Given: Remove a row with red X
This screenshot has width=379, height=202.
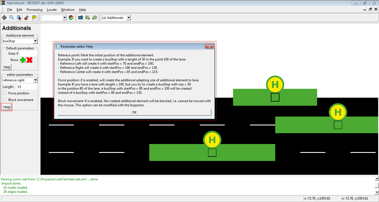Looking at the screenshot, I should point(29,60).
